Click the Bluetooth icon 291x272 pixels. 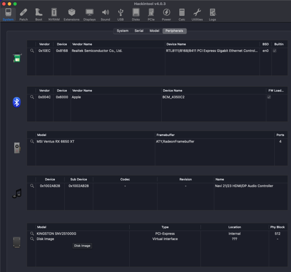17,102
